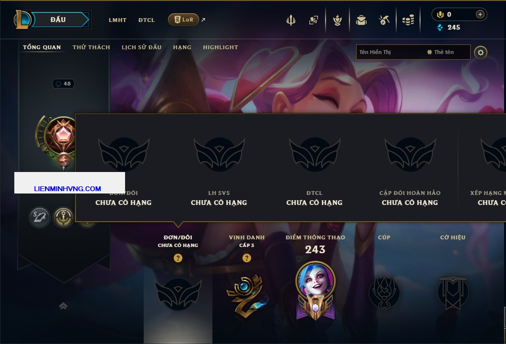Open the Clash trident icon
506x344 pixels.
point(291,20)
